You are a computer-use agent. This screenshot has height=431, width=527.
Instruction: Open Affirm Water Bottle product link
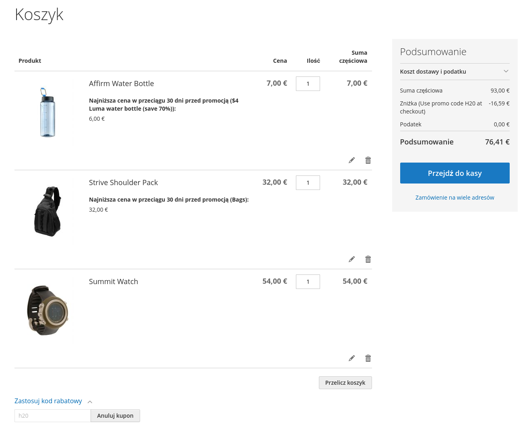[121, 84]
